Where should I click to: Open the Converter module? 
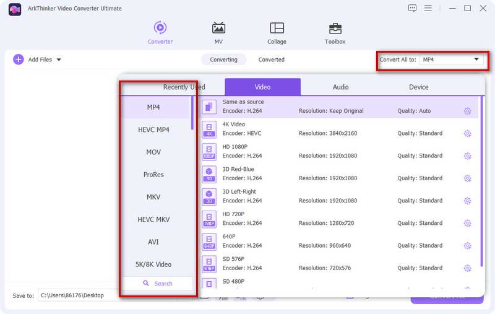[160, 33]
